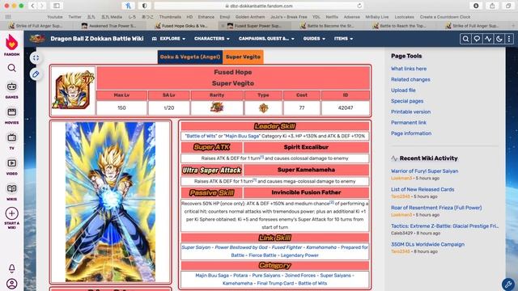Screen dimensions: 518x291
Task: Toggle Safari sidebar button
Action: 57,6
